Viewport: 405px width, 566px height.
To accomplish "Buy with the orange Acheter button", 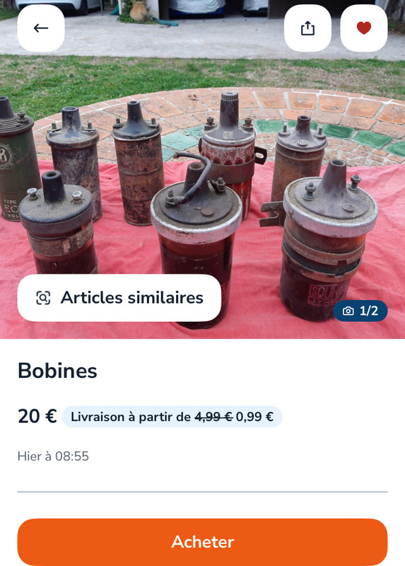I will [x=202, y=542].
